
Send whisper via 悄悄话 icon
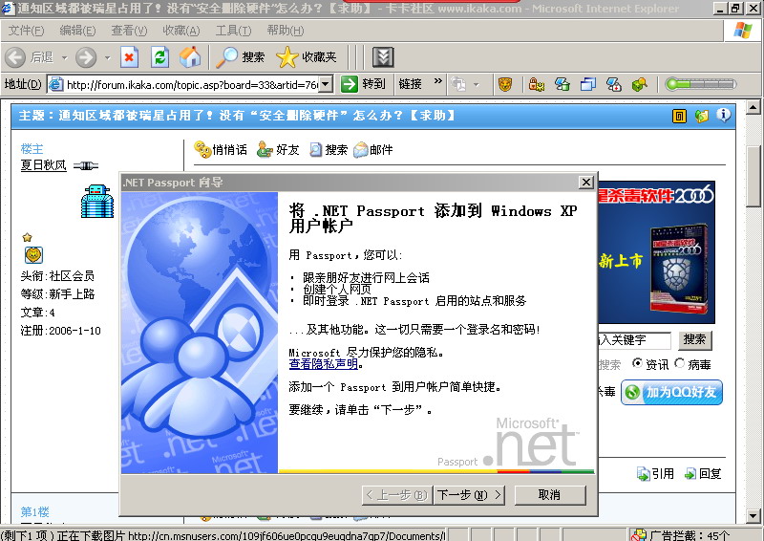click(x=221, y=149)
